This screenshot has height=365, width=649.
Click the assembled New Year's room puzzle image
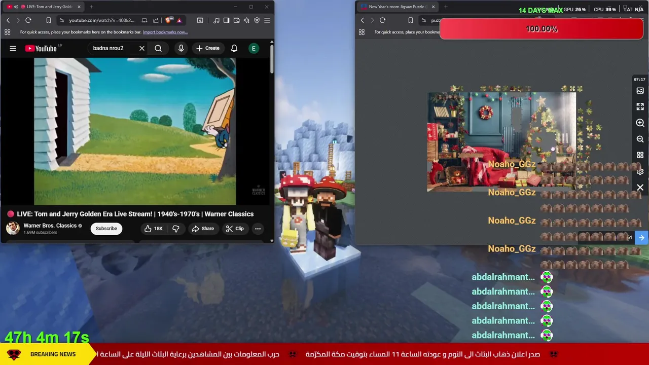pos(501,141)
